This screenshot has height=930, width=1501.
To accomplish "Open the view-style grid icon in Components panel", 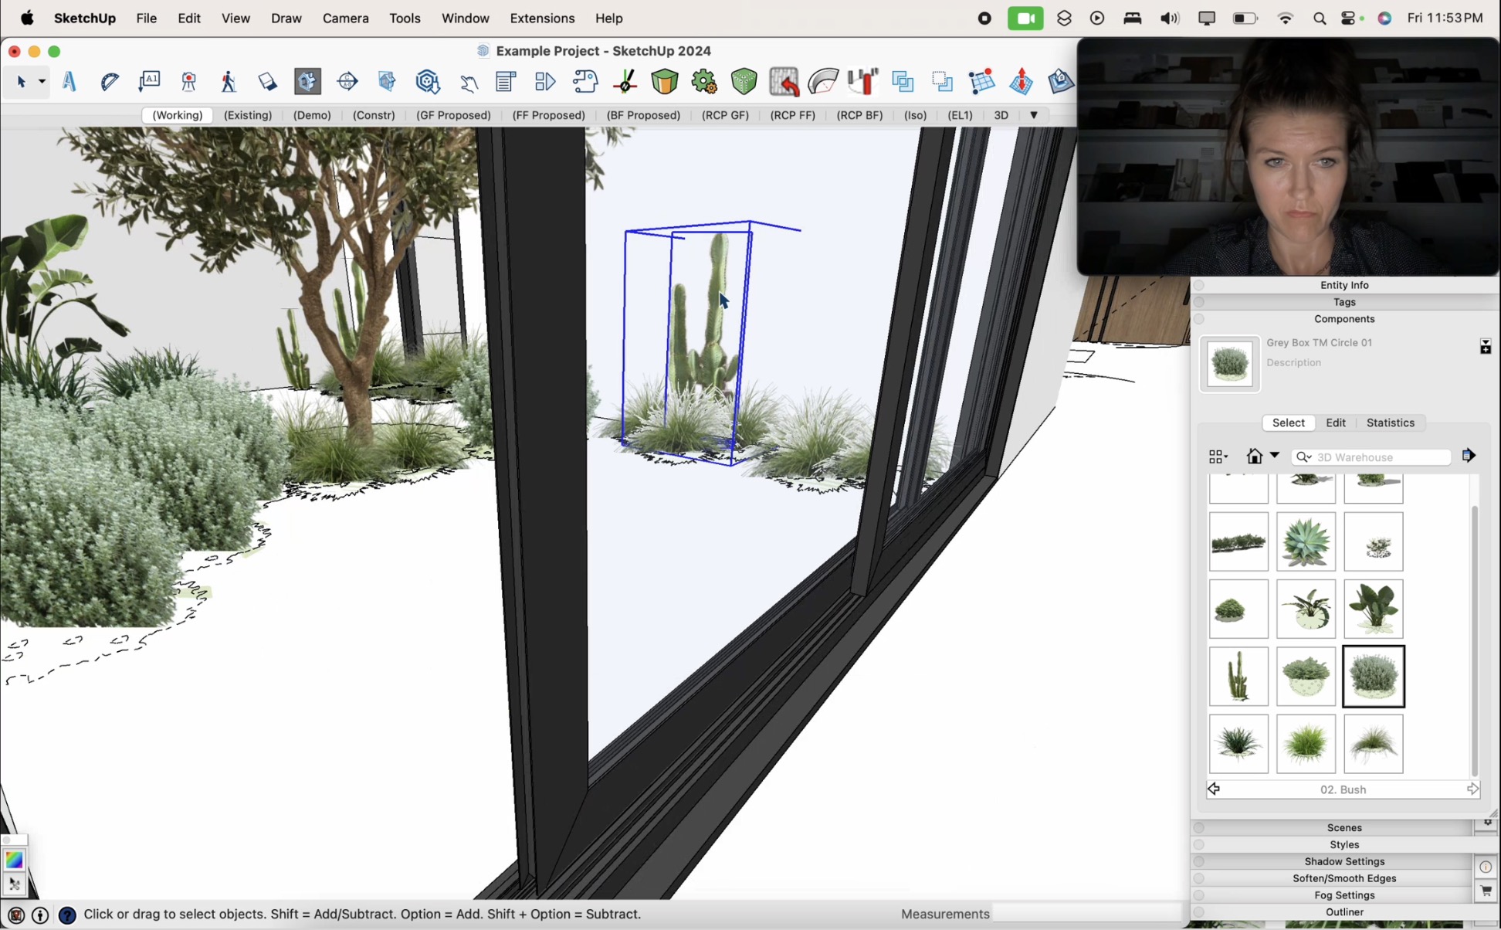I will point(1216,456).
